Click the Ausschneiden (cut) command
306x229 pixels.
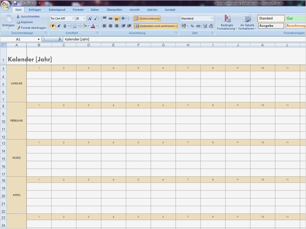pyautogui.click(x=25, y=16)
